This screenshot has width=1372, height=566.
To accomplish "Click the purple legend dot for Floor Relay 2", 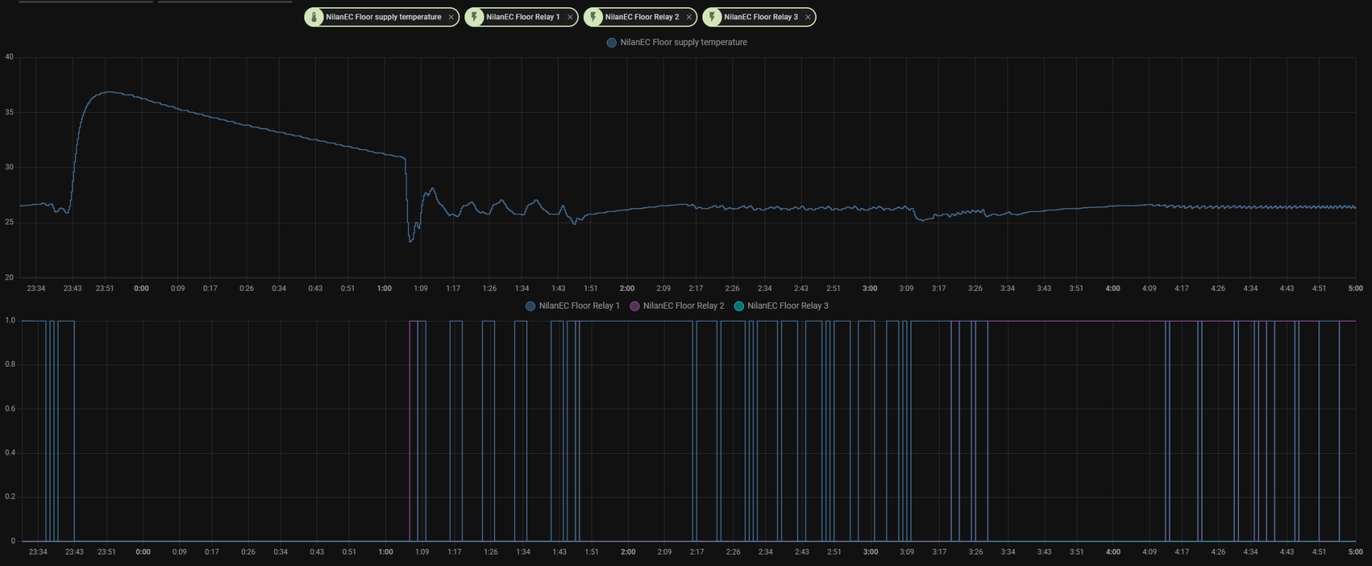I will tap(635, 306).
